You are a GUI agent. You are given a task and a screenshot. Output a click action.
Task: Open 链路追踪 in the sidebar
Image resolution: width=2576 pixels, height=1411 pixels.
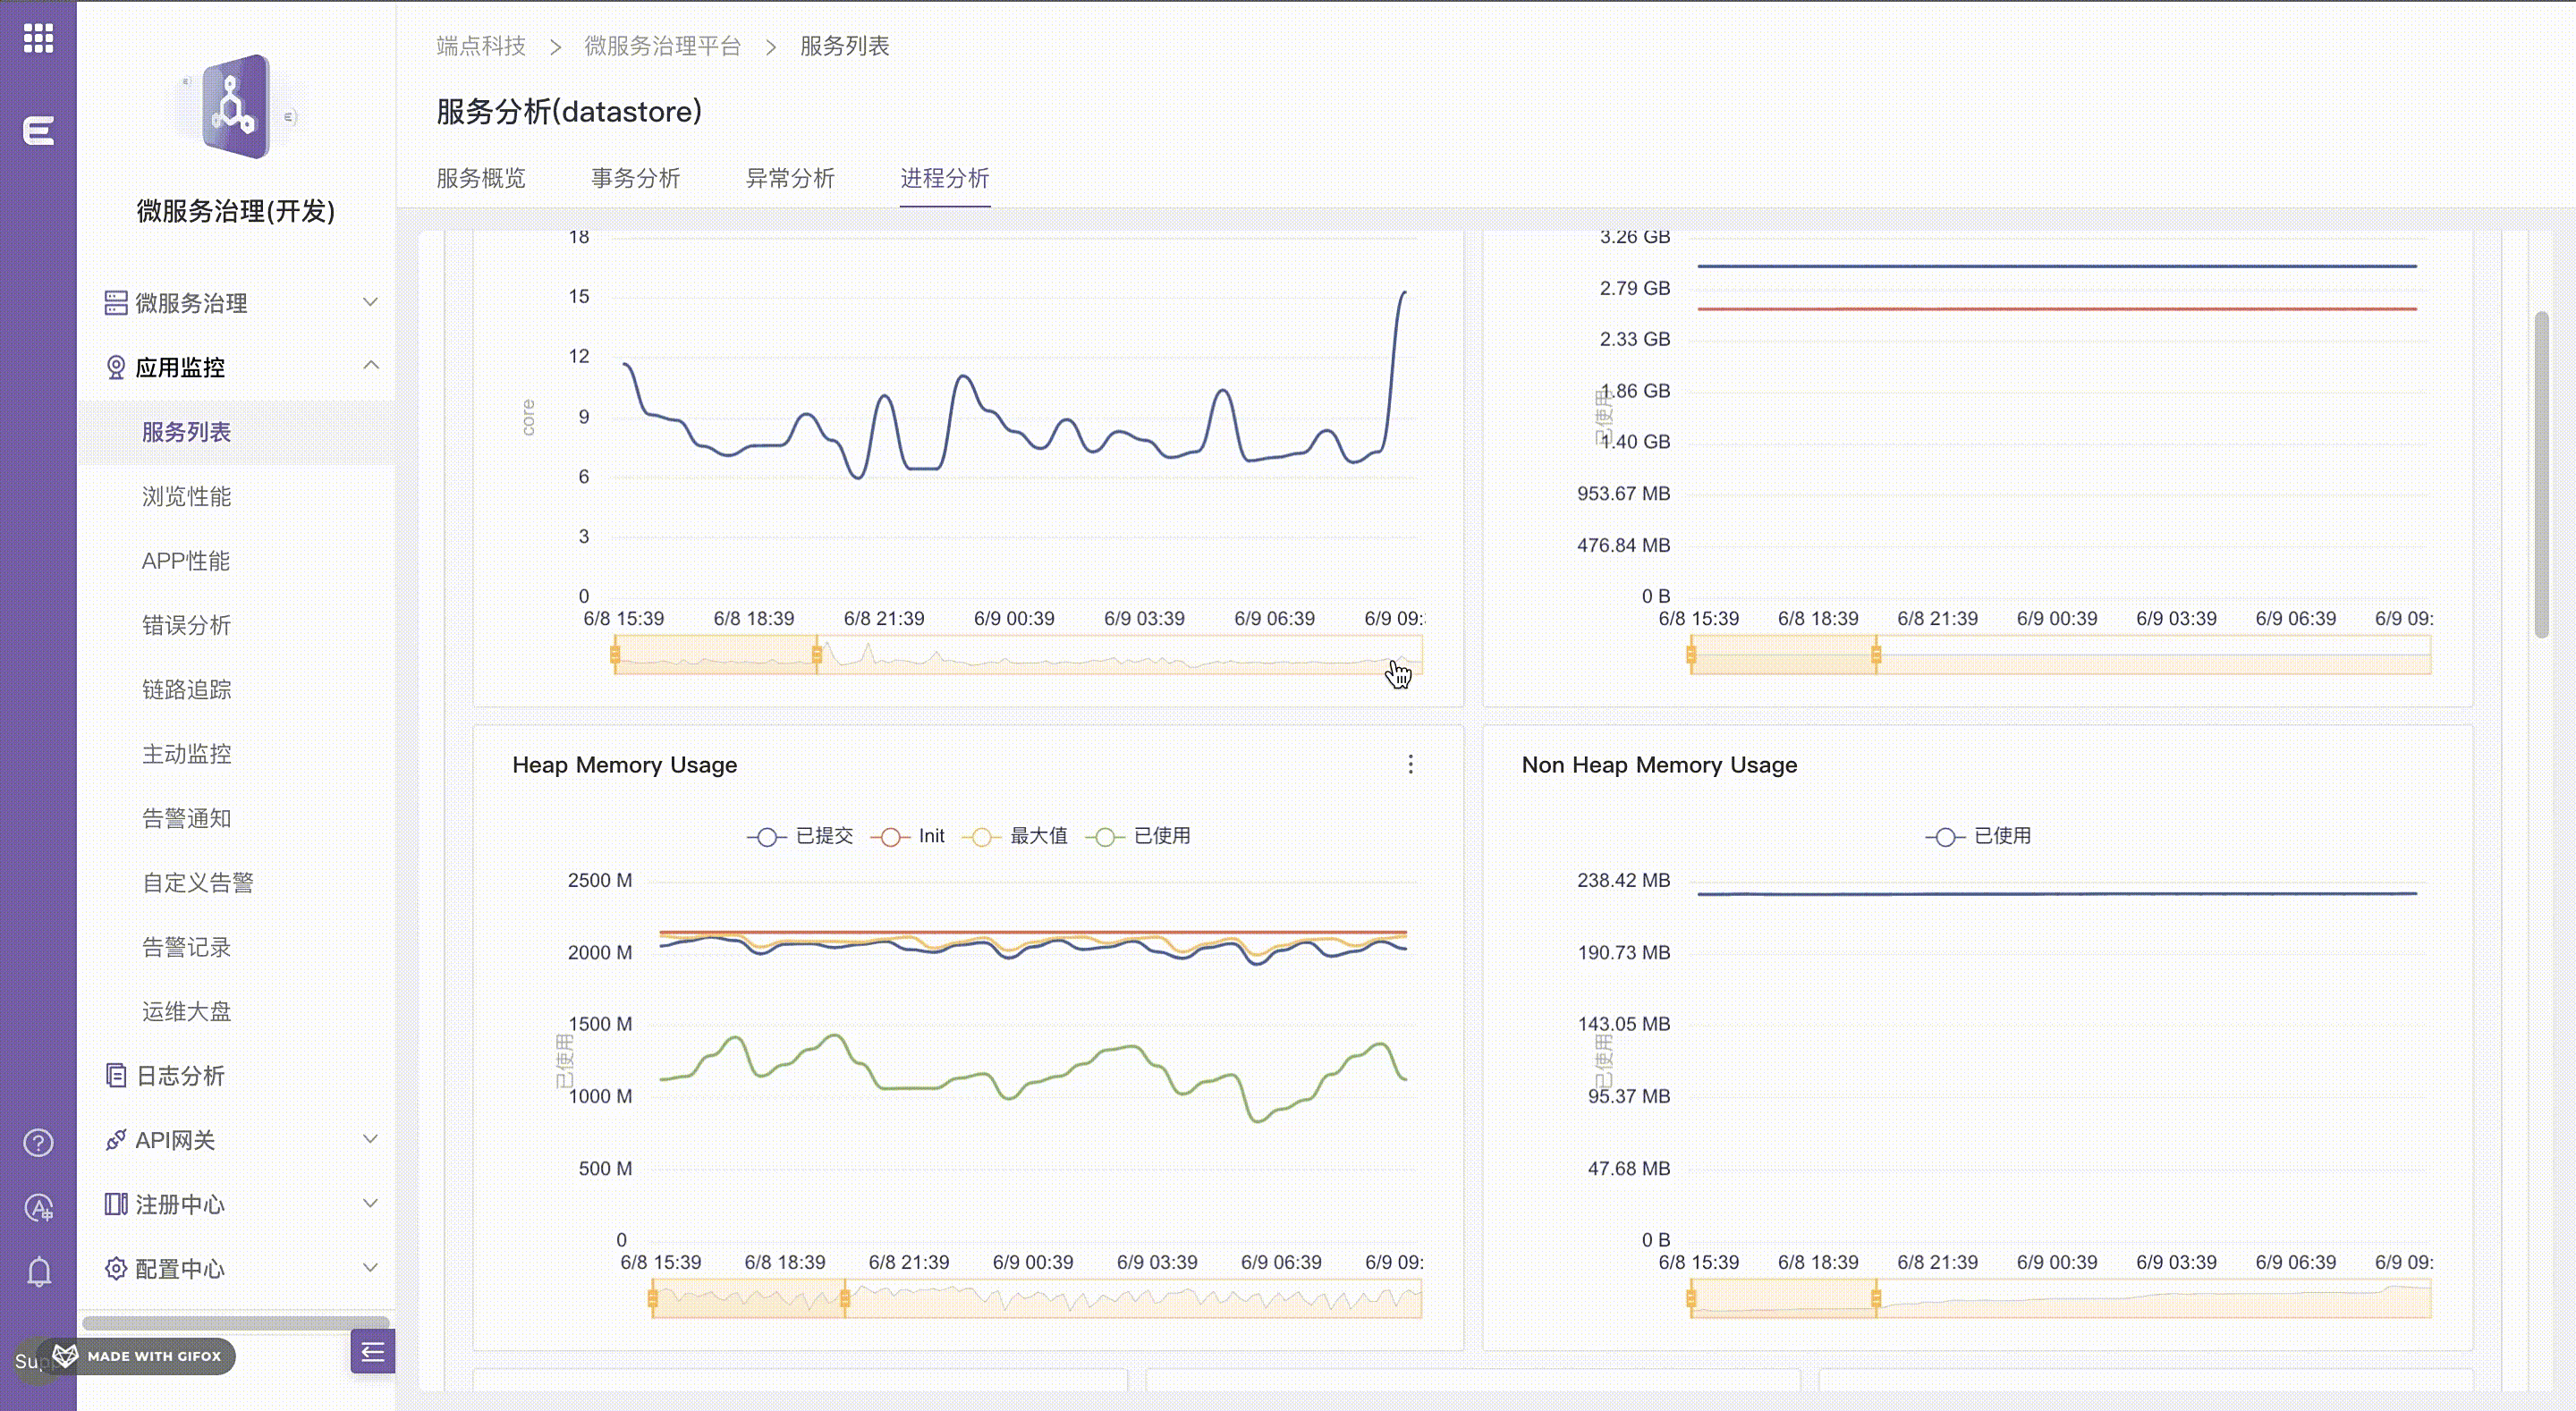point(186,689)
